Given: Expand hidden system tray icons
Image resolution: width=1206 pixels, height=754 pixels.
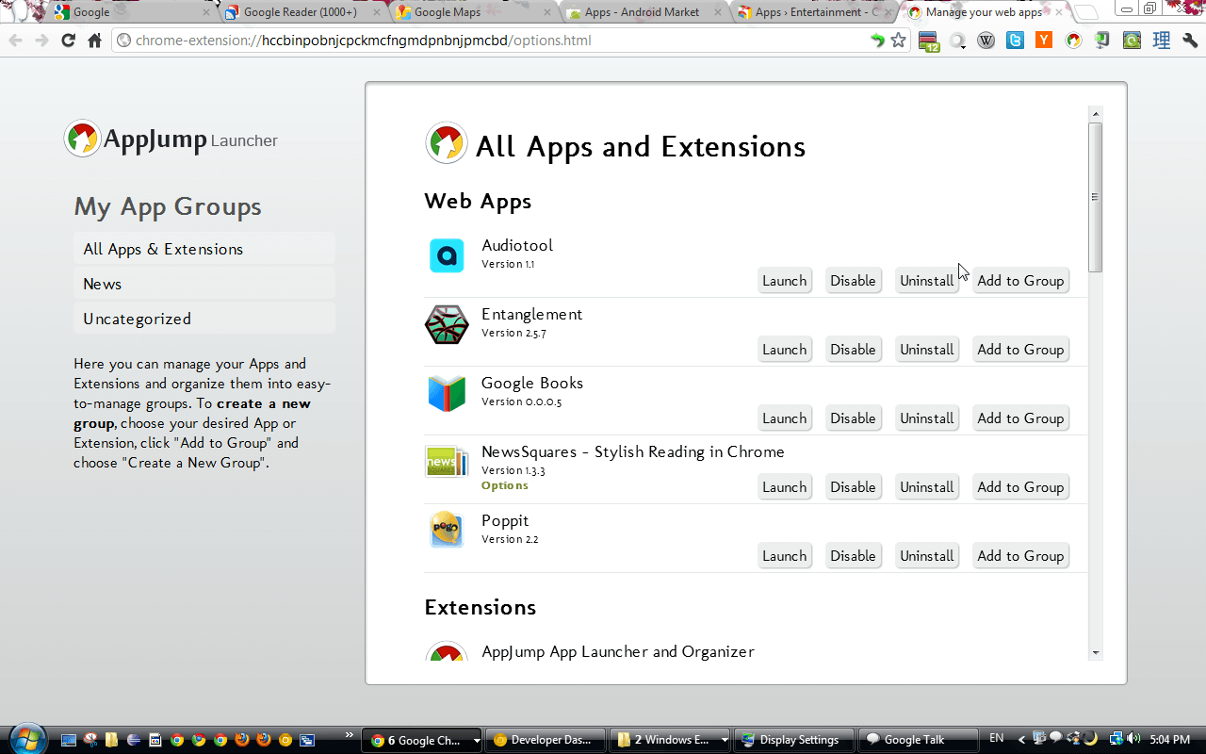Looking at the screenshot, I should [x=1022, y=739].
